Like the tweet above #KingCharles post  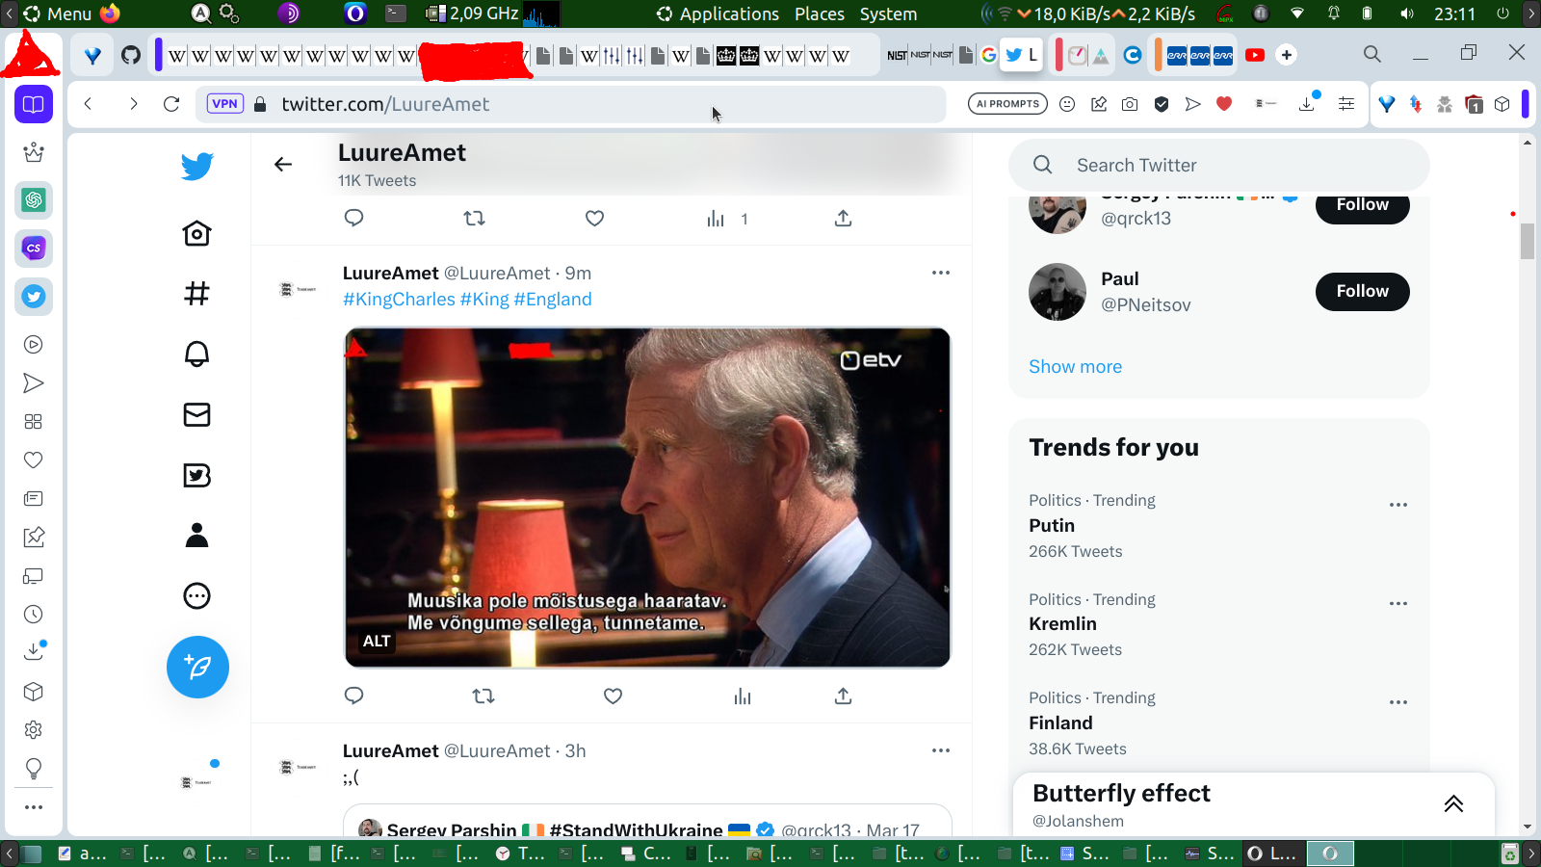click(x=594, y=219)
